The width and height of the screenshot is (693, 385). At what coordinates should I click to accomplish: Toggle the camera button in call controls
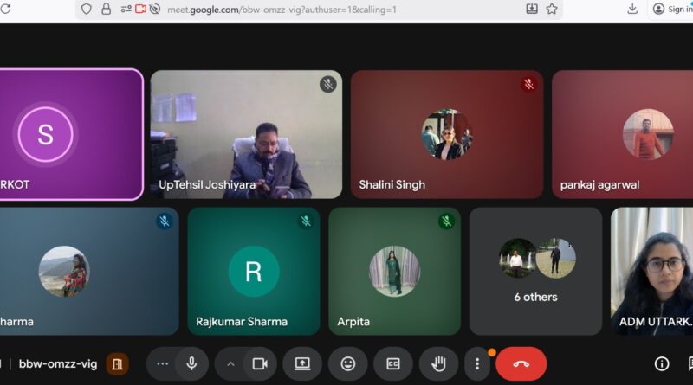click(259, 364)
